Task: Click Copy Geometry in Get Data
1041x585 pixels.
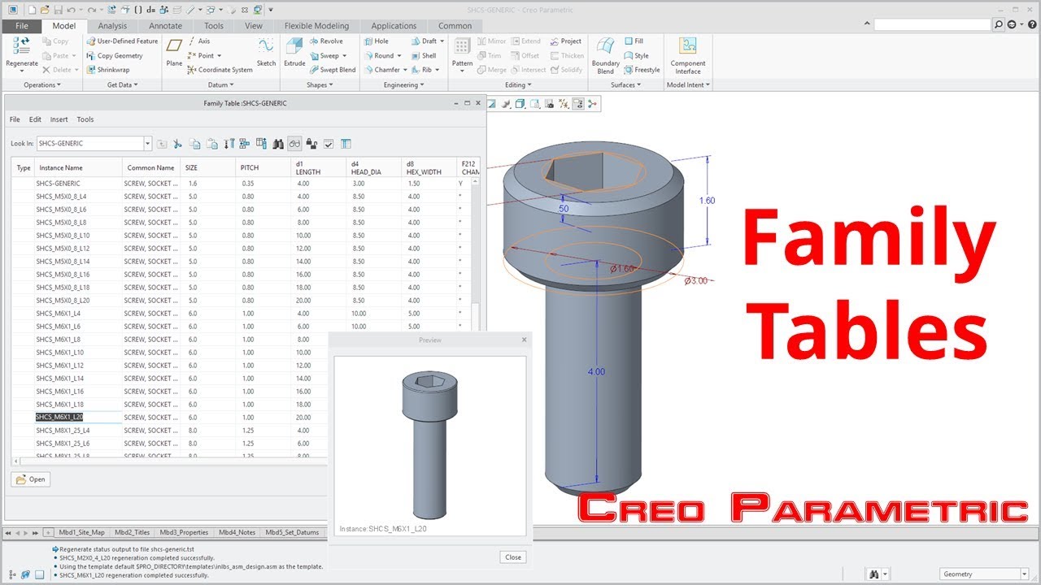Action: (x=114, y=55)
